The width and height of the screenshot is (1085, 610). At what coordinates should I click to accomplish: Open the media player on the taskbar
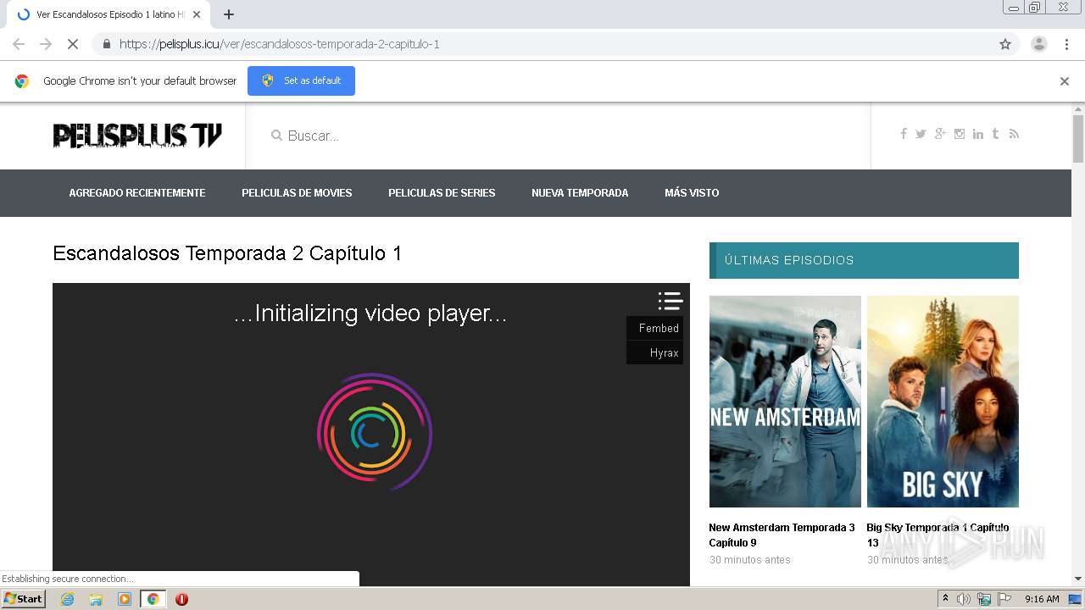(125, 599)
